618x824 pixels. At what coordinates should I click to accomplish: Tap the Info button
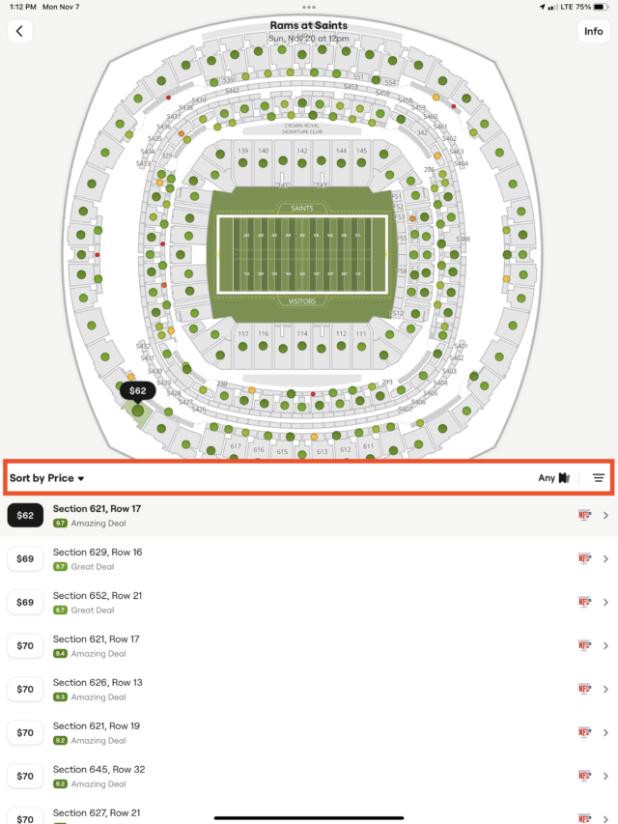pyautogui.click(x=592, y=31)
